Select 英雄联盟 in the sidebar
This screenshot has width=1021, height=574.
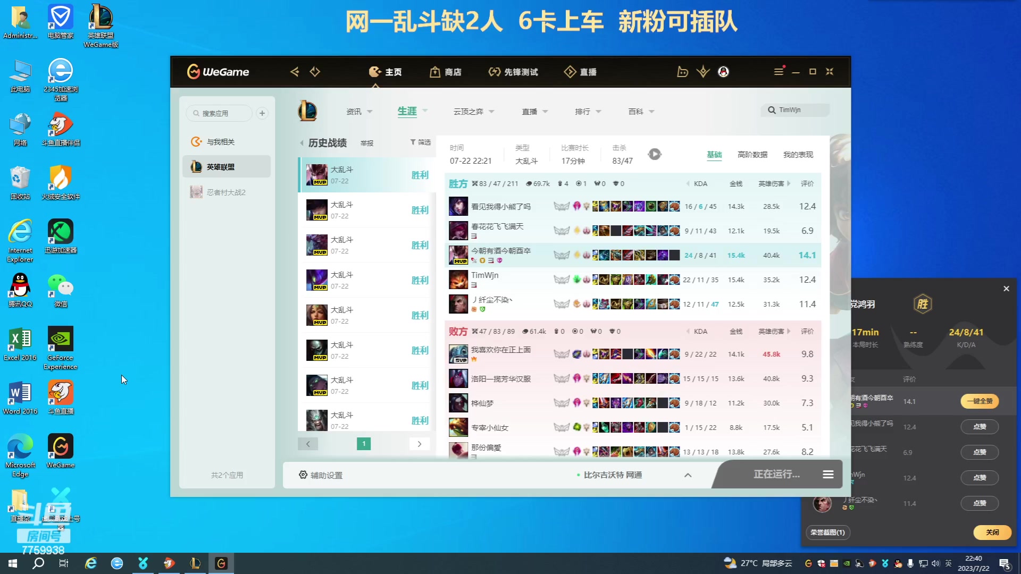click(227, 167)
